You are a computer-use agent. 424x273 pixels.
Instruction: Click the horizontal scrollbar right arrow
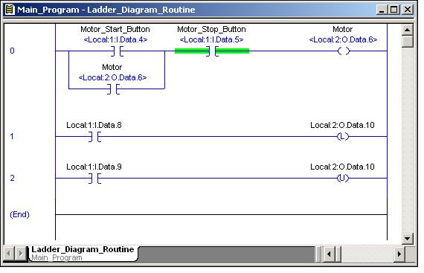coord(399,254)
